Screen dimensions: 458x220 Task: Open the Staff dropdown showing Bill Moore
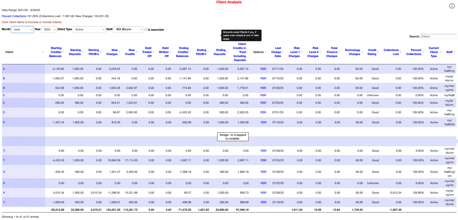pyautogui.click(x=128, y=30)
